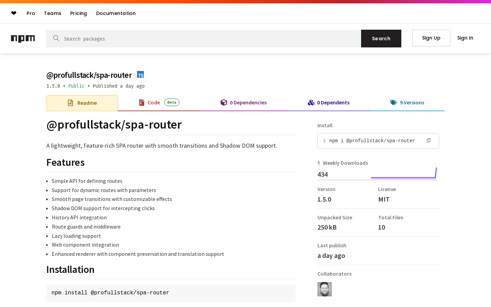
Task: Click the Versions tags icon
Action: [393, 102]
